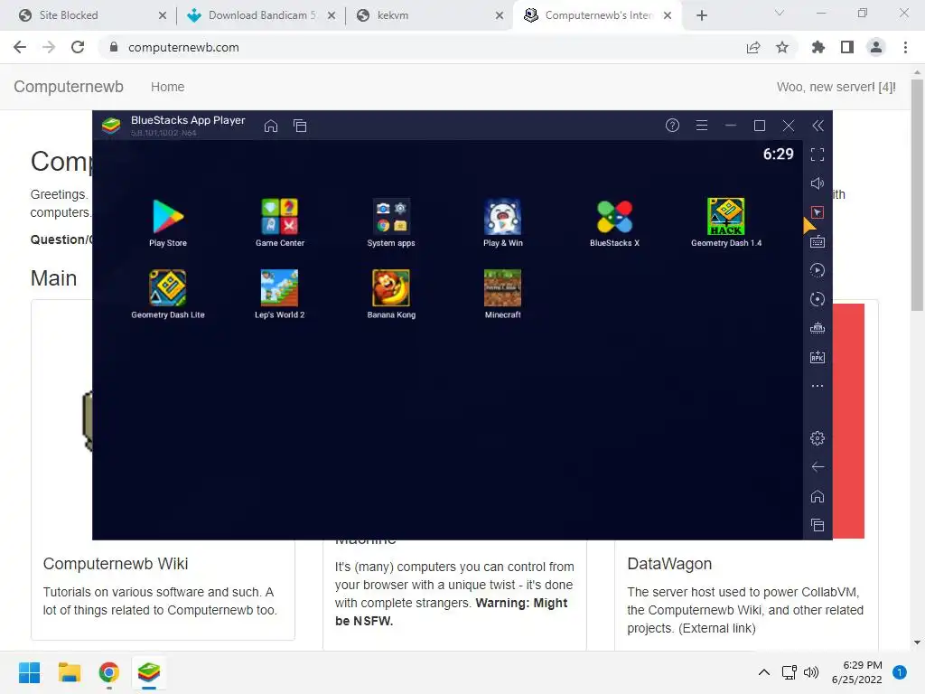Go back in Chrome

[x=20, y=47]
